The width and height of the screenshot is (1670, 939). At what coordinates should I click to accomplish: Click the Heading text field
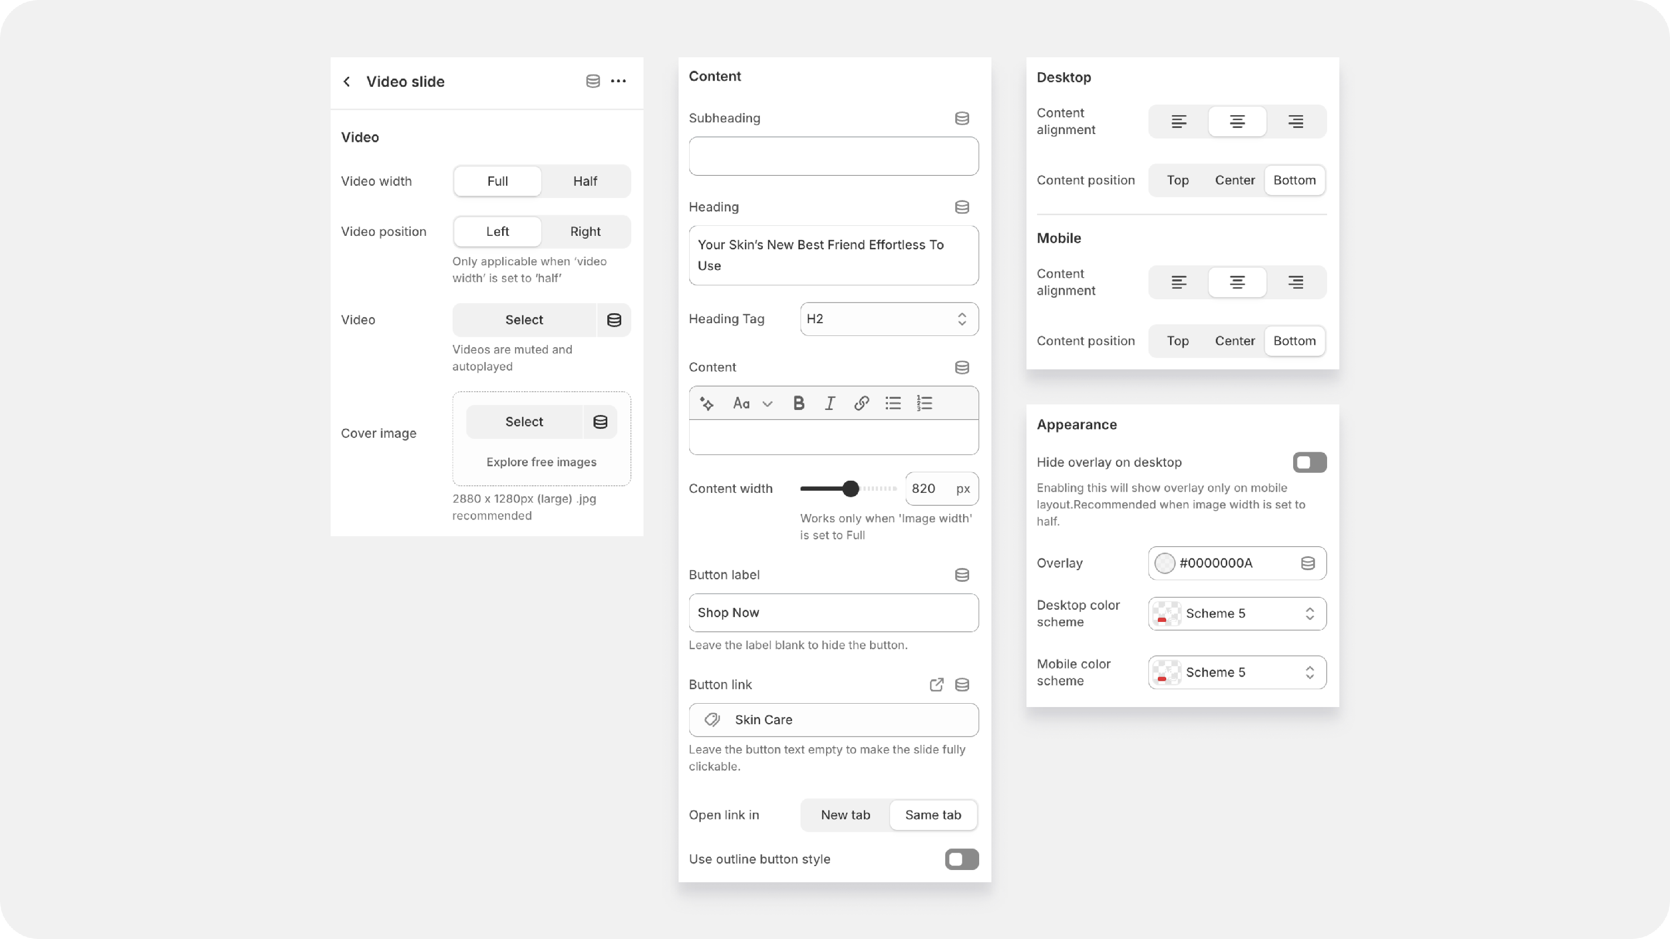(834, 255)
